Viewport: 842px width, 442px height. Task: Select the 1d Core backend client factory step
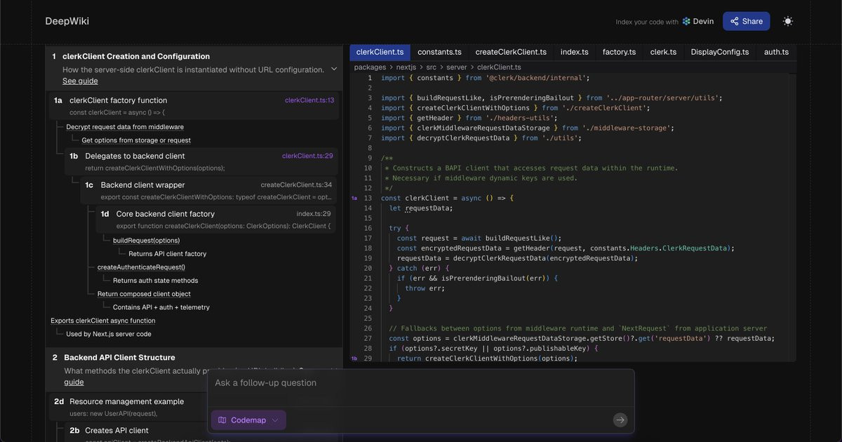tap(216, 219)
